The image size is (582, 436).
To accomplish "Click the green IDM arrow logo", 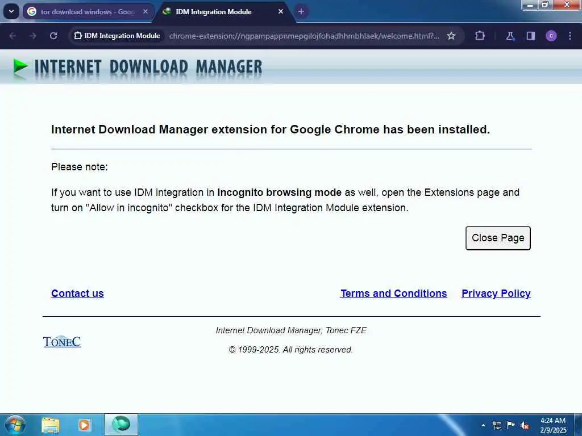I will [x=20, y=67].
